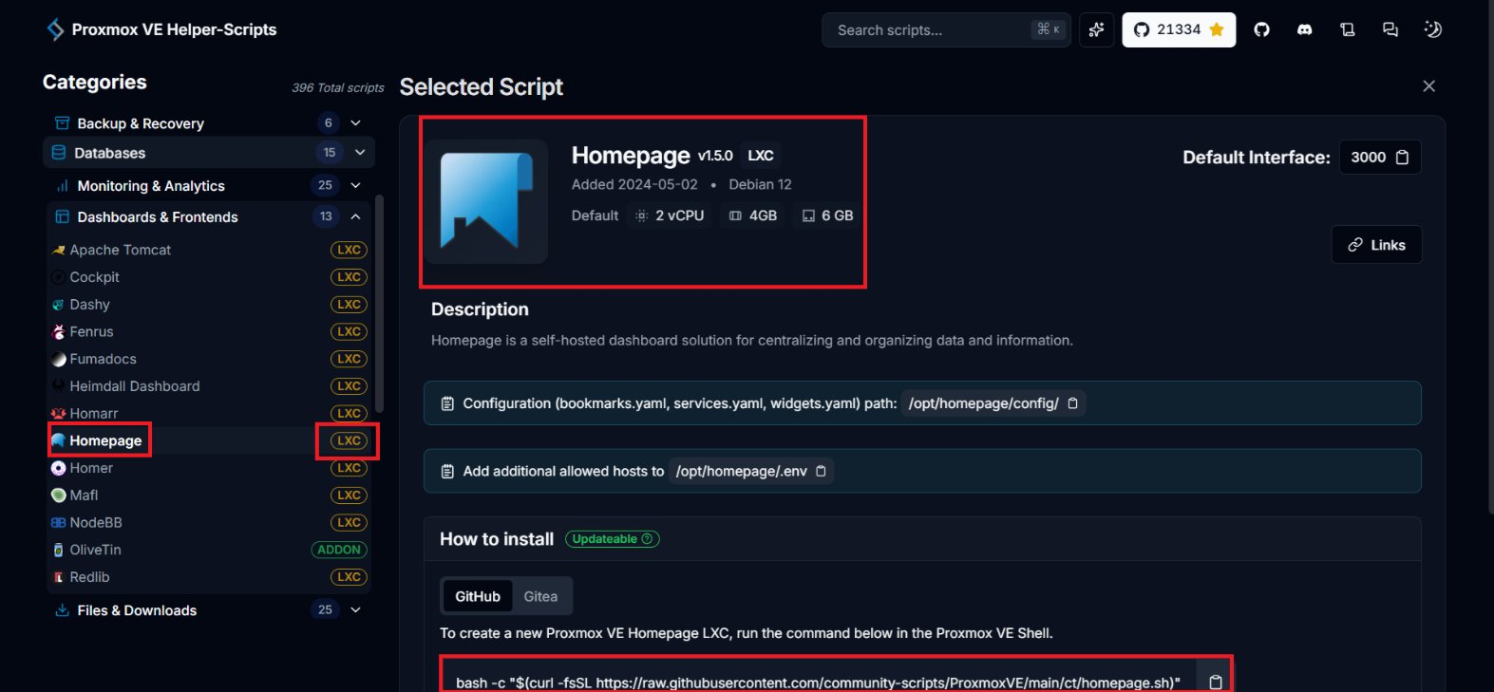This screenshot has width=1494, height=692.
Task: Click the sparkles quick-script icon button
Action: [1096, 30]
